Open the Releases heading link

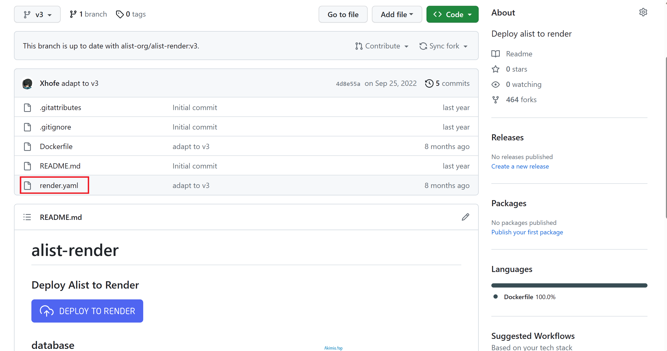(507, 138)
